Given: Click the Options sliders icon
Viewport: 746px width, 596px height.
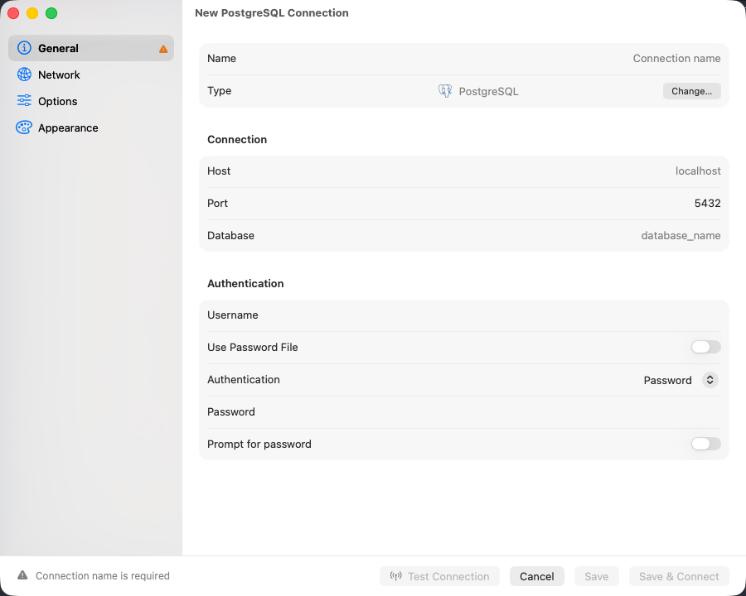Looking at the screenshot, I should (x=24, y=101).
